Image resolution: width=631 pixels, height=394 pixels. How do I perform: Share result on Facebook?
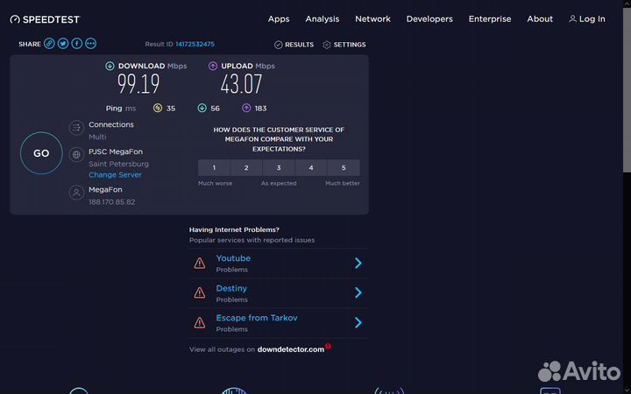(77, 44)
